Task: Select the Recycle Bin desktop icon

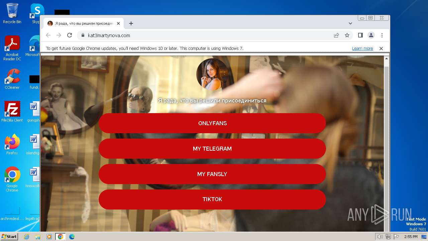Action: [x=12, y=13]
